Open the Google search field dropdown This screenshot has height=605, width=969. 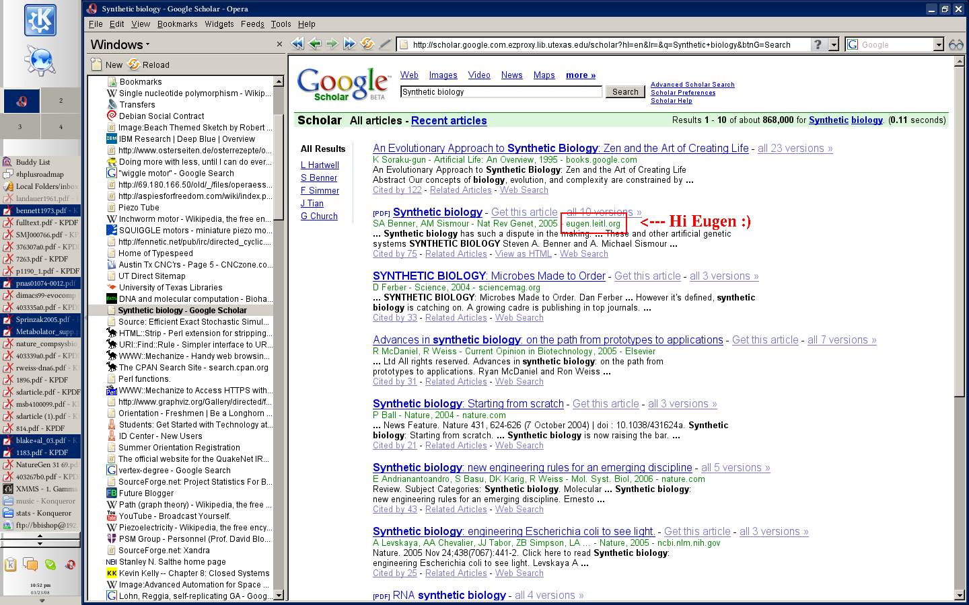(938, 44)
